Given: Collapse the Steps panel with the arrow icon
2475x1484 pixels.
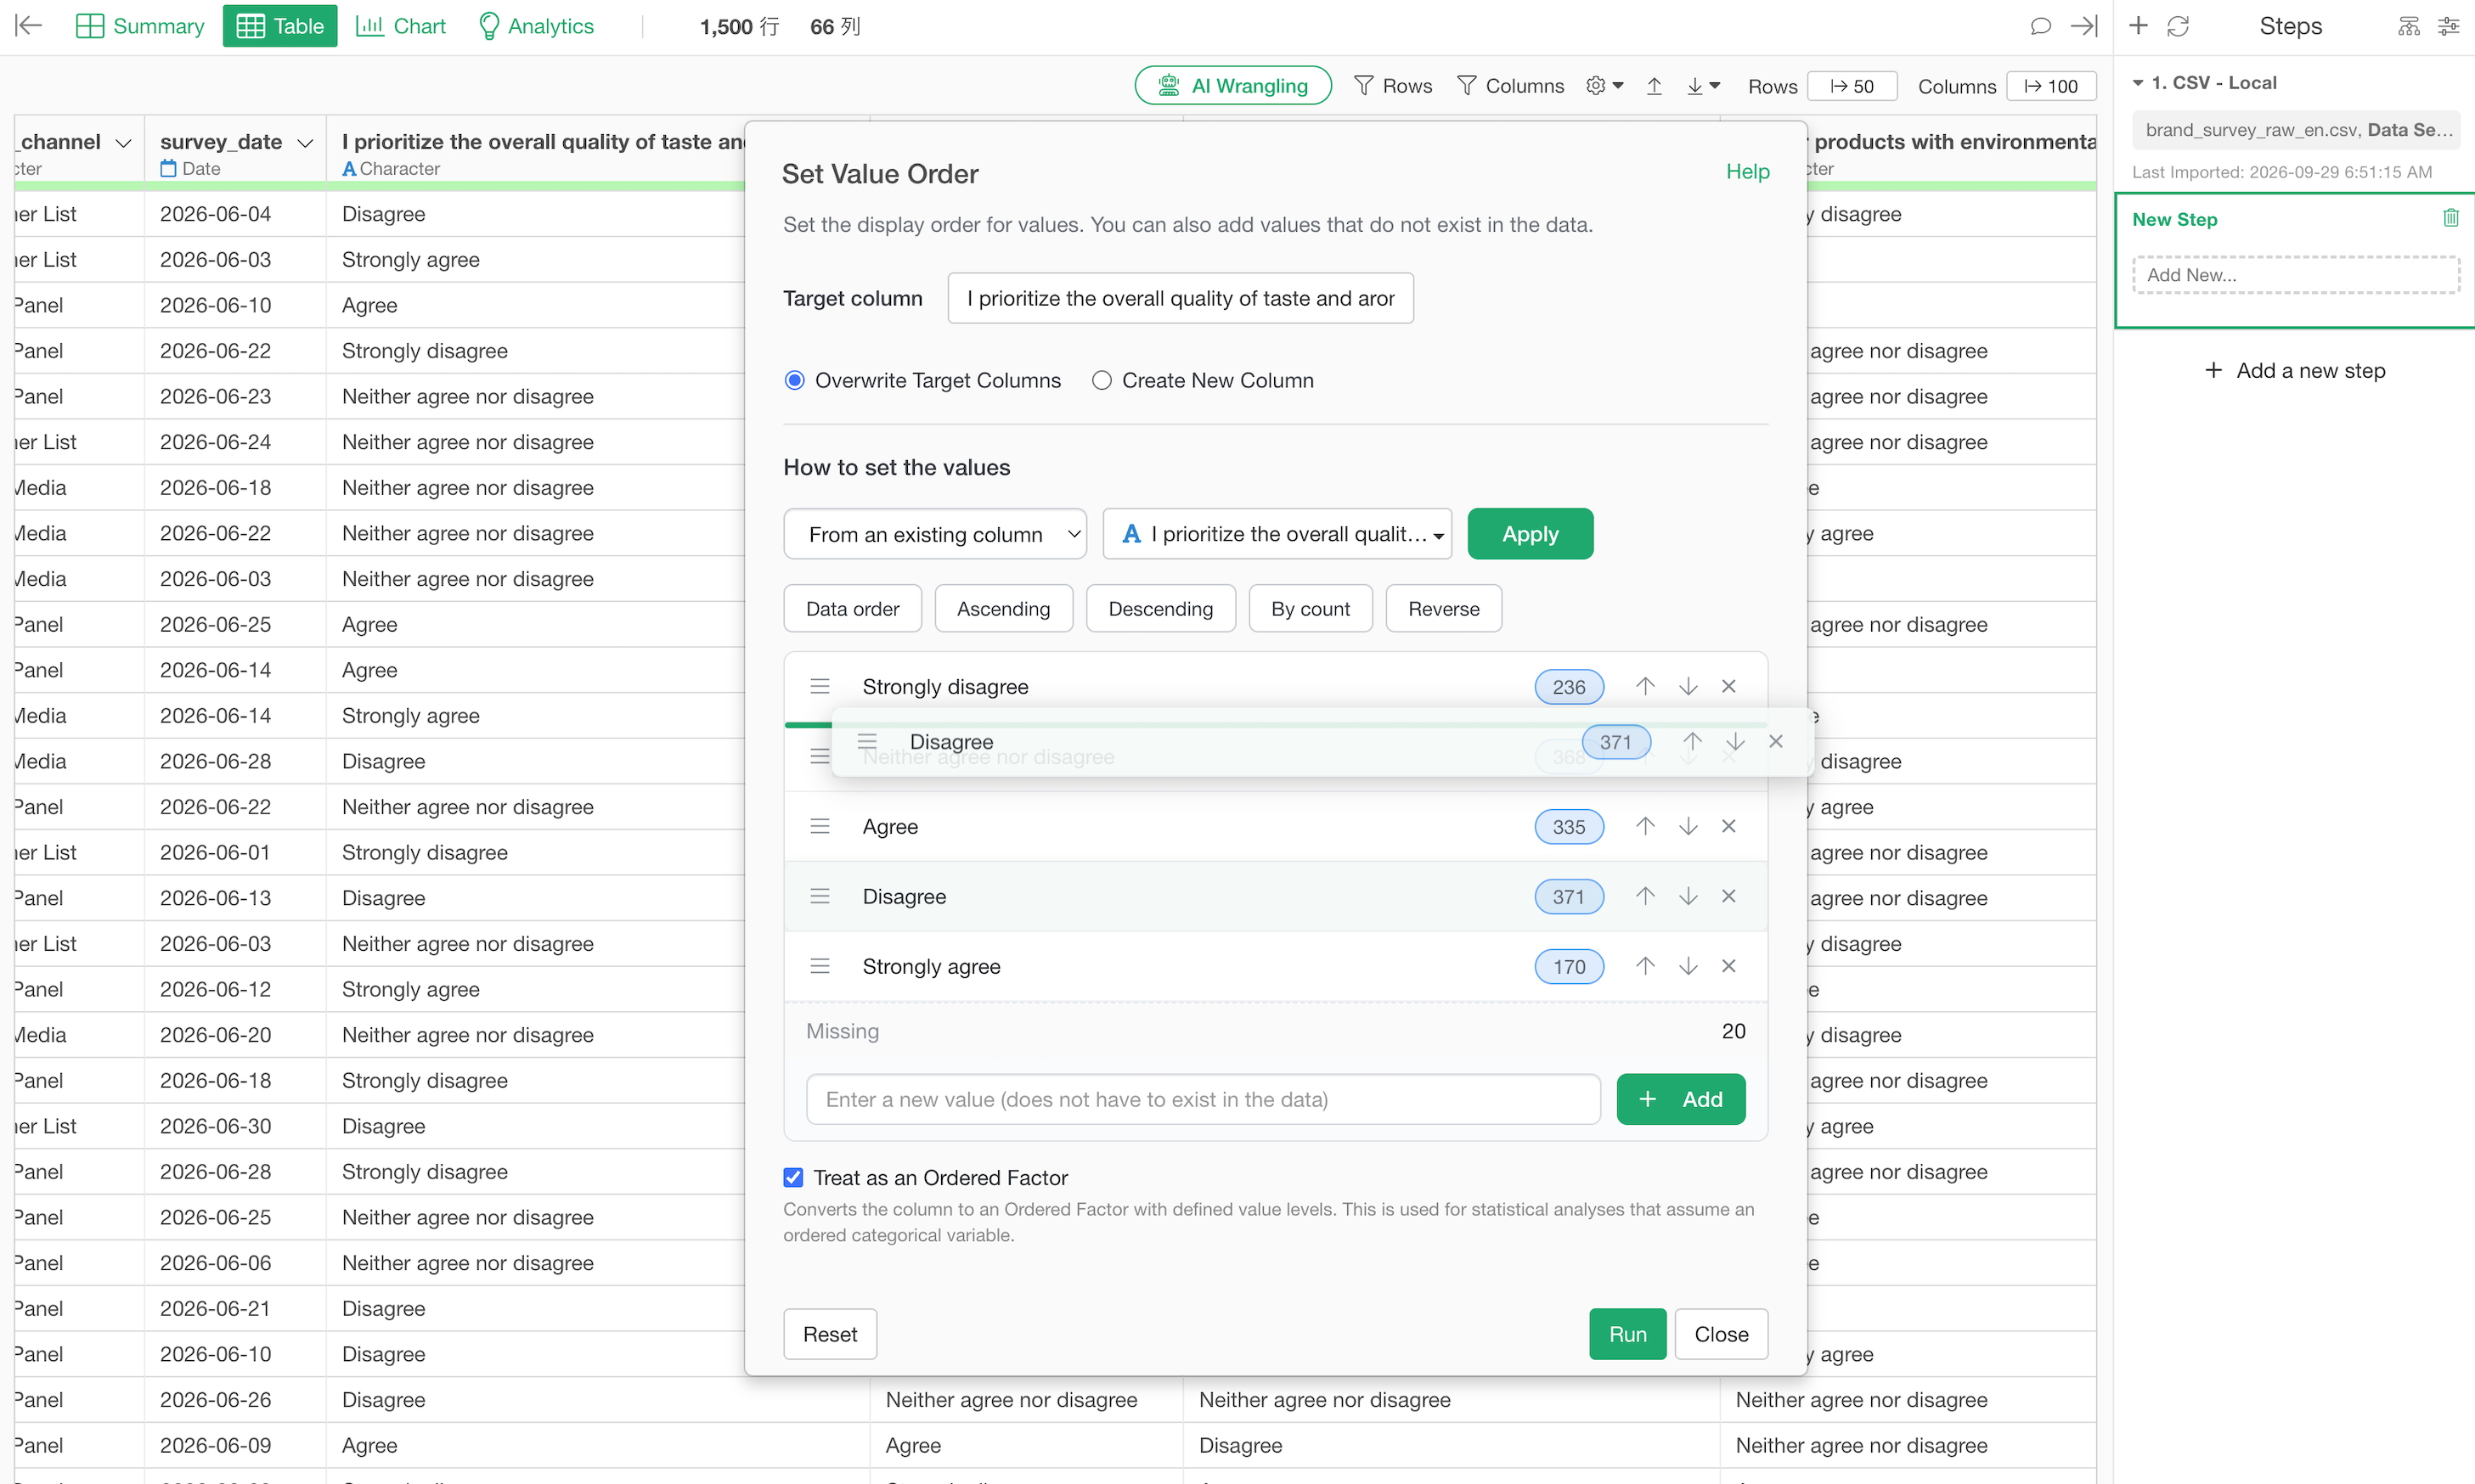Looking at the screenshot, I should tap(2085, 26).
